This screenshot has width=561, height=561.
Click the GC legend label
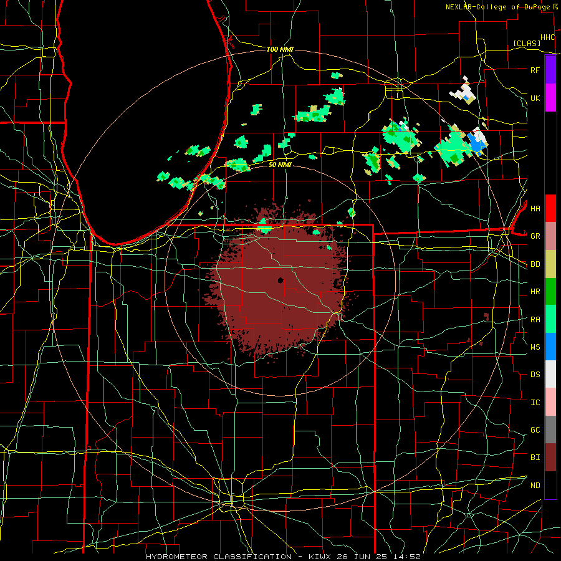(535, 429)
